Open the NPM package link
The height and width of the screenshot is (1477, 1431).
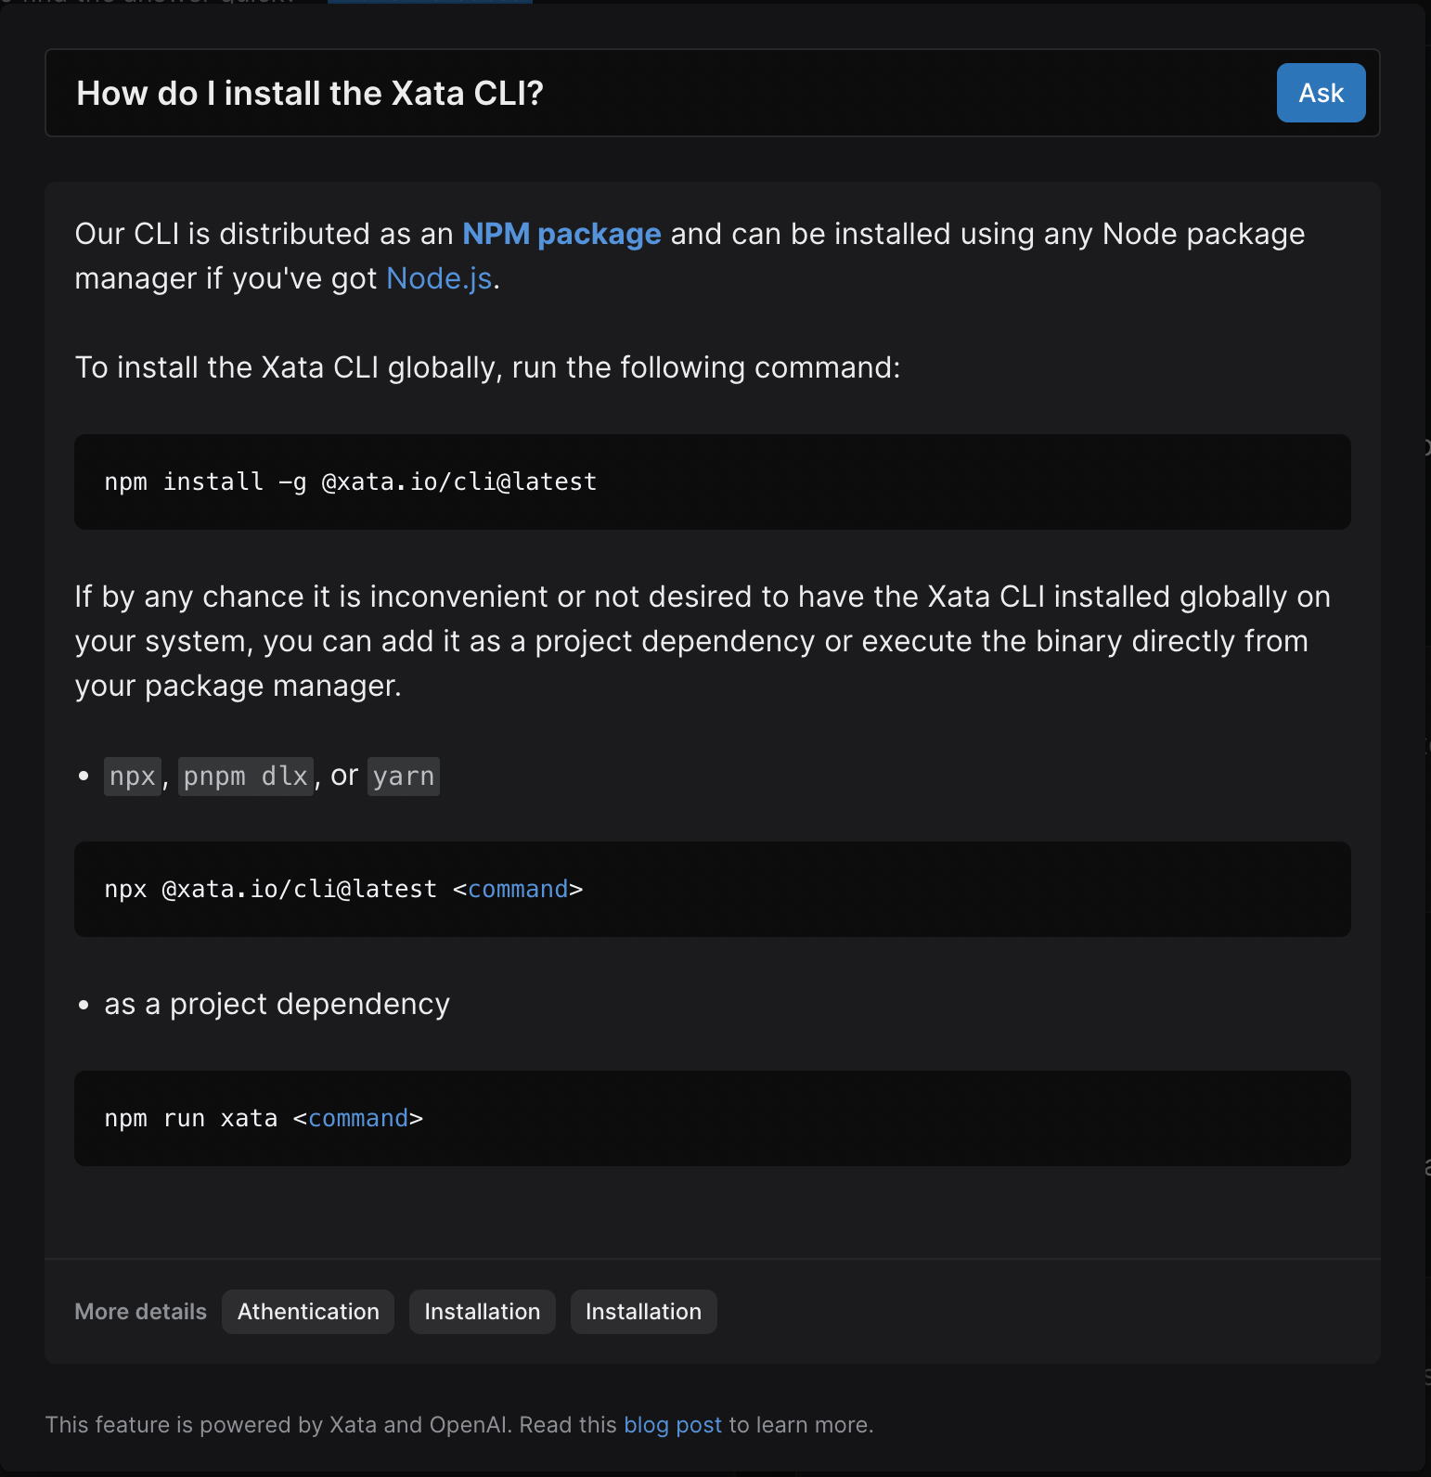pyautogui.click(x=561, y=234)
